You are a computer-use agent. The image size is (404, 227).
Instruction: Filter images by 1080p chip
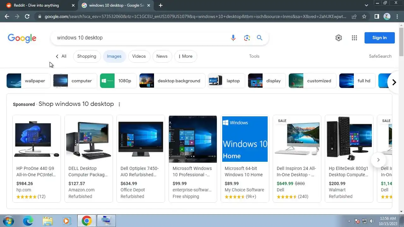(x=118, y=81)
